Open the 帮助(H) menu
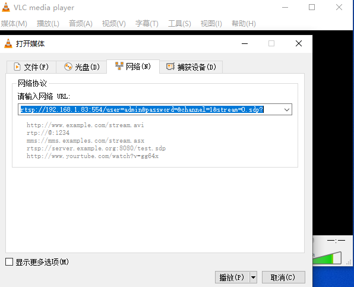Viewport: 354px width, 287px height. point(244,24)
